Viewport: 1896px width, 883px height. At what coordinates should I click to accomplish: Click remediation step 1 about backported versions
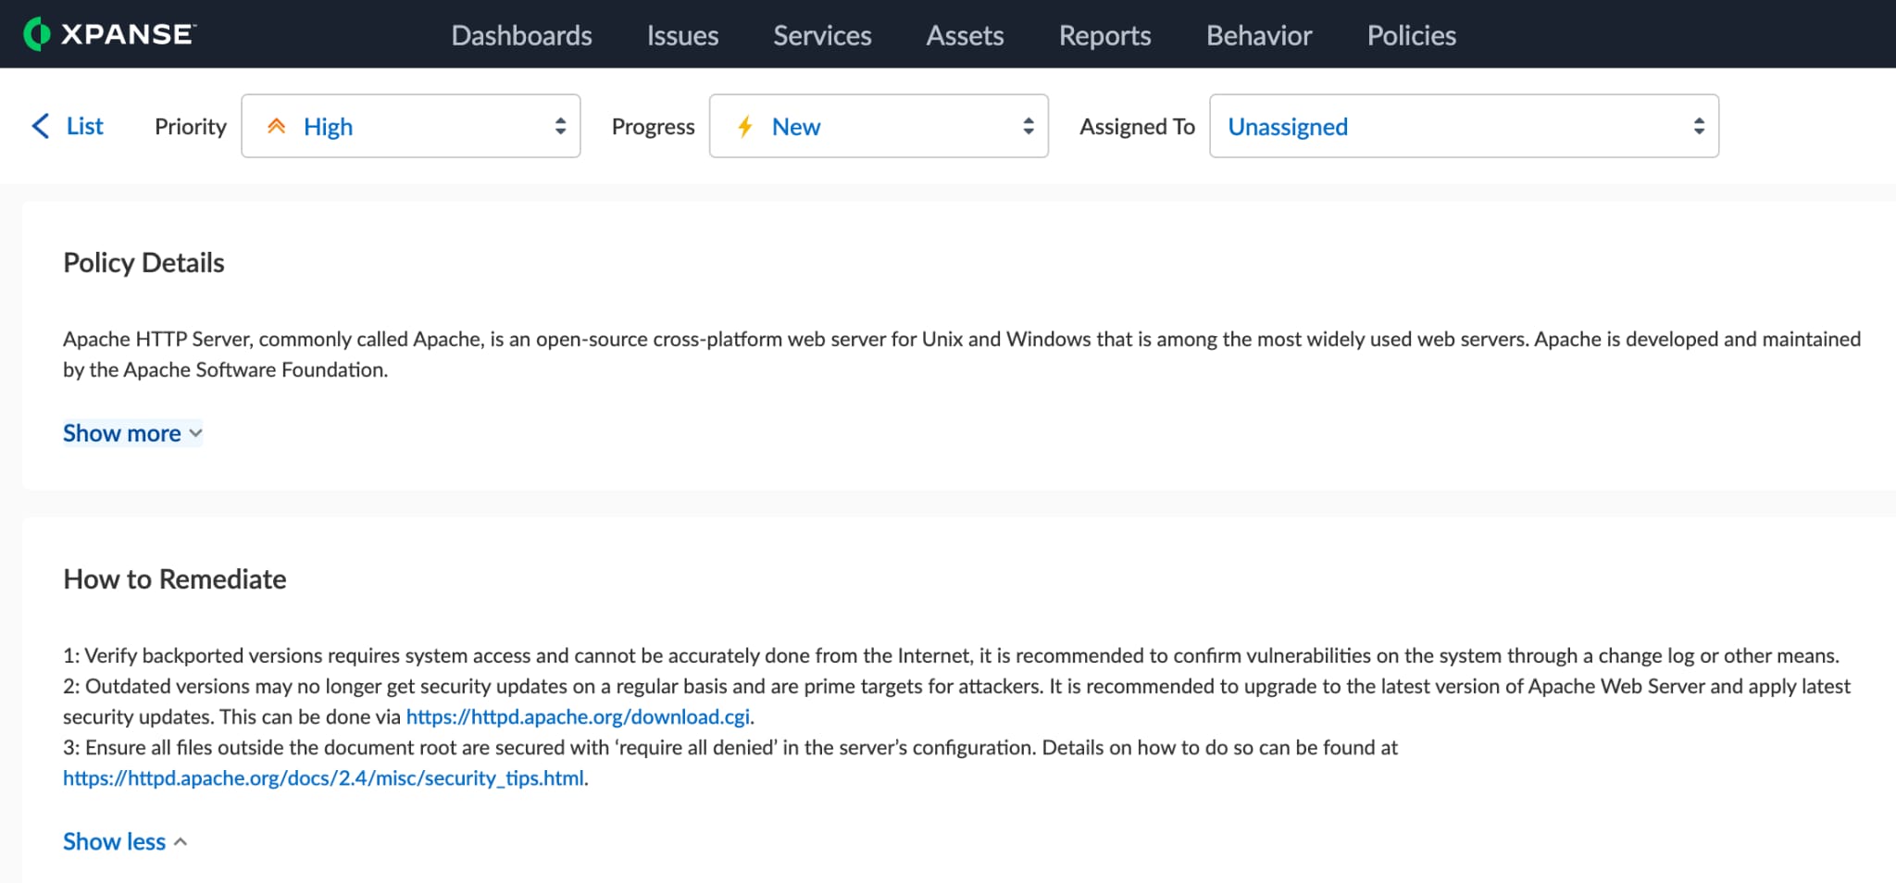pyautogui.click(x=951, y=655)
